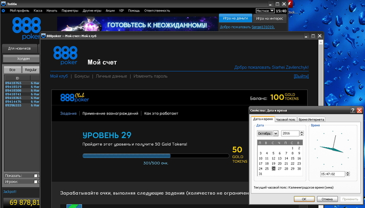Select the Холдем button
The height and width of the screenshot is (208, 365).
coord(21,59)
